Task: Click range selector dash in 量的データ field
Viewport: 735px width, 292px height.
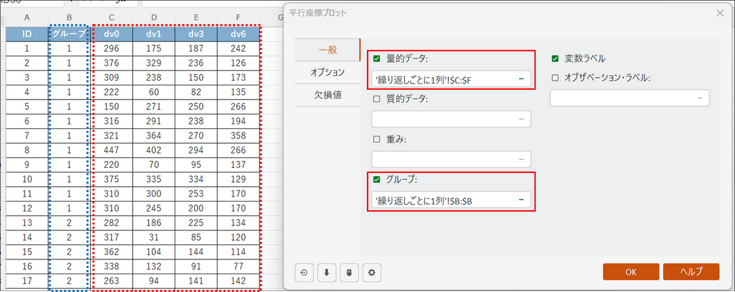Action: [521, 79]
